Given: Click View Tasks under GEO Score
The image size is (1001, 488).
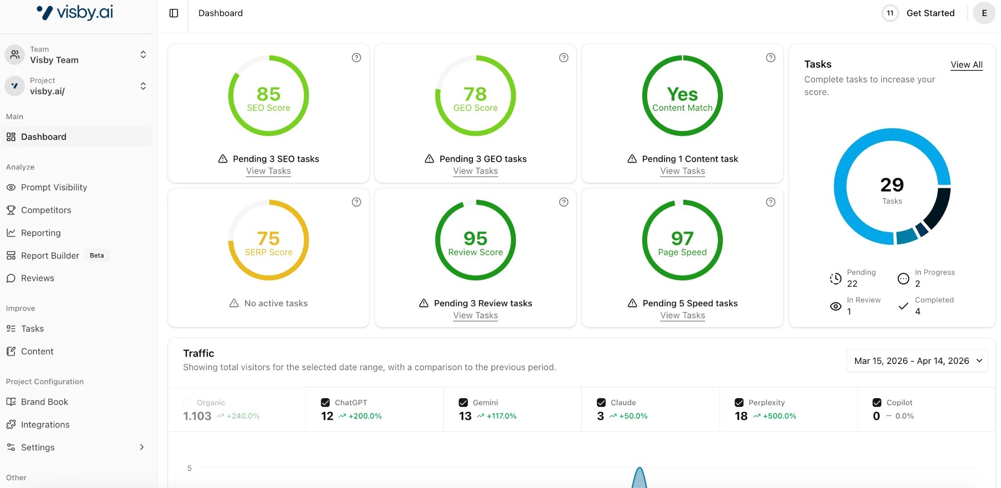Looking at the screenshot, I should (475, 171).
